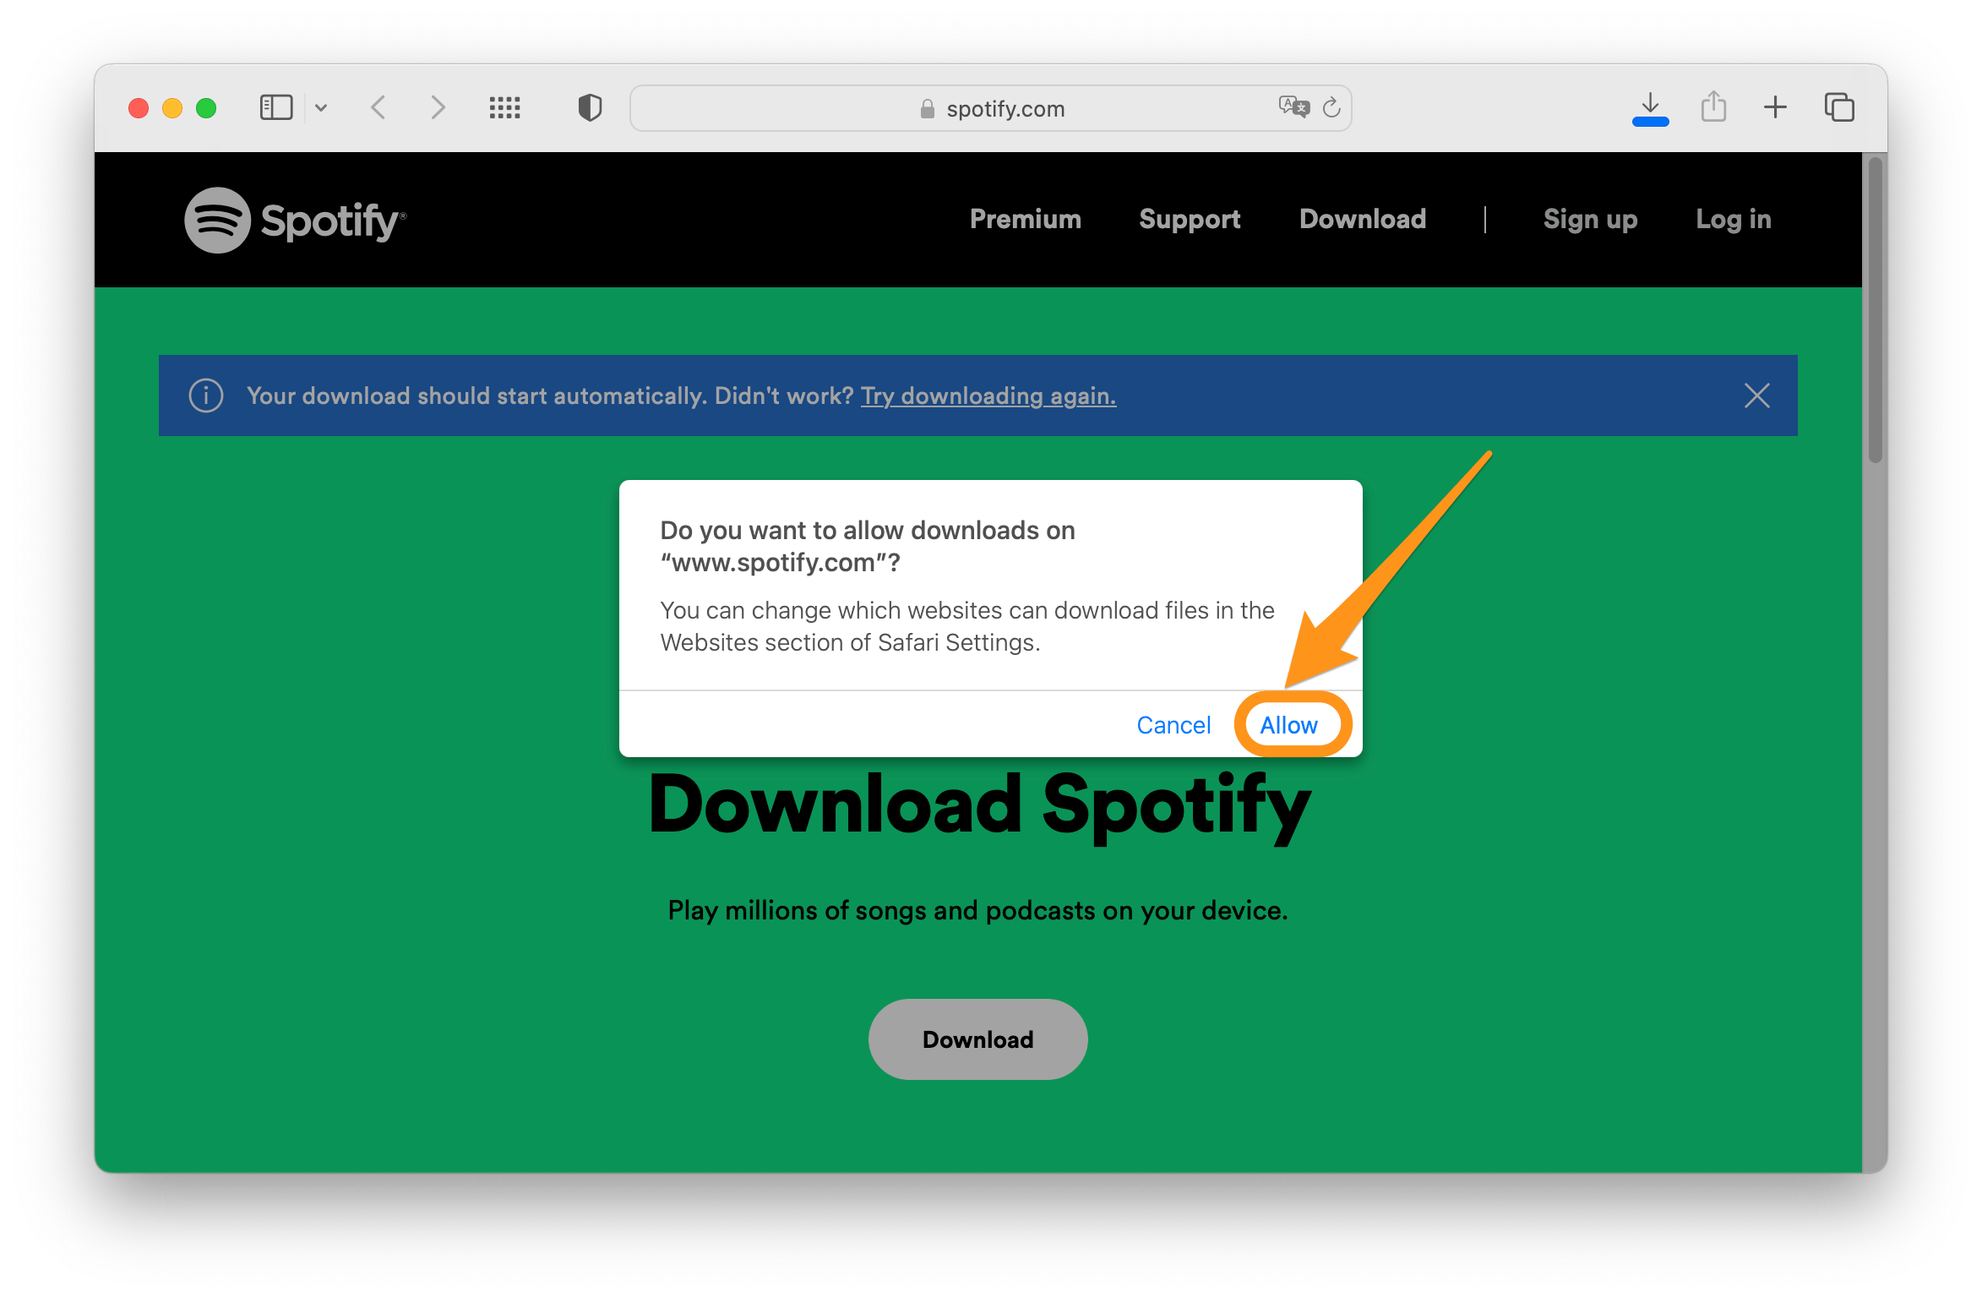
Task: Click the Cancel button in dialog
Action: (1174, 724)
